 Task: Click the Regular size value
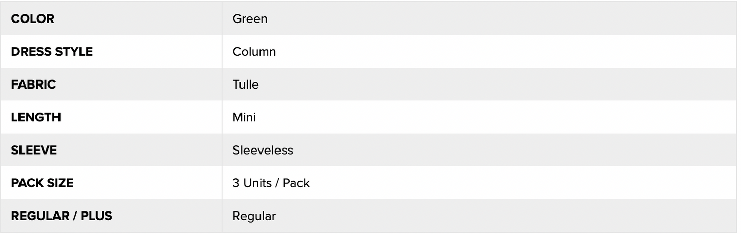(254, 216)
